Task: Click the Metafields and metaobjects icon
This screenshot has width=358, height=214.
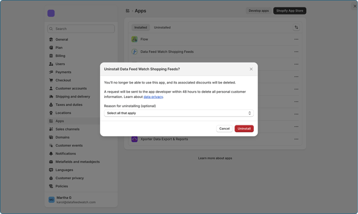Action: (51, 162)
